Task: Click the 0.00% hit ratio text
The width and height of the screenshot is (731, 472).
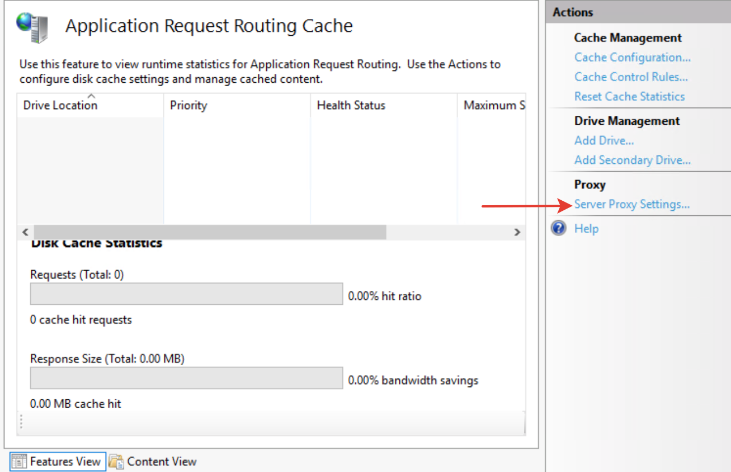Action: click(x=385, y=296)
